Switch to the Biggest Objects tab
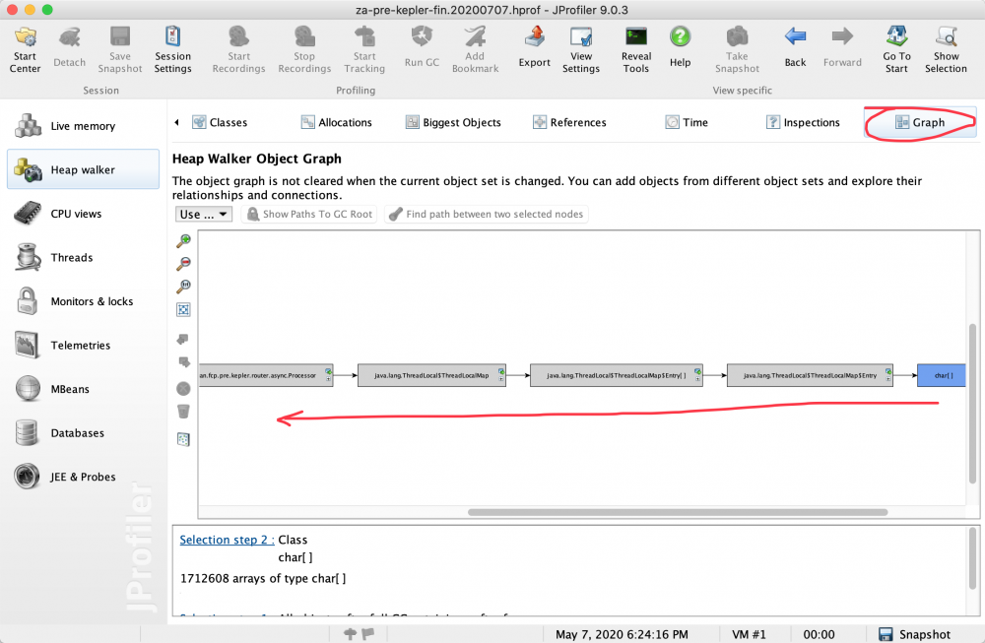This screenshot has height=643, width=985. (x=453, y=122)
